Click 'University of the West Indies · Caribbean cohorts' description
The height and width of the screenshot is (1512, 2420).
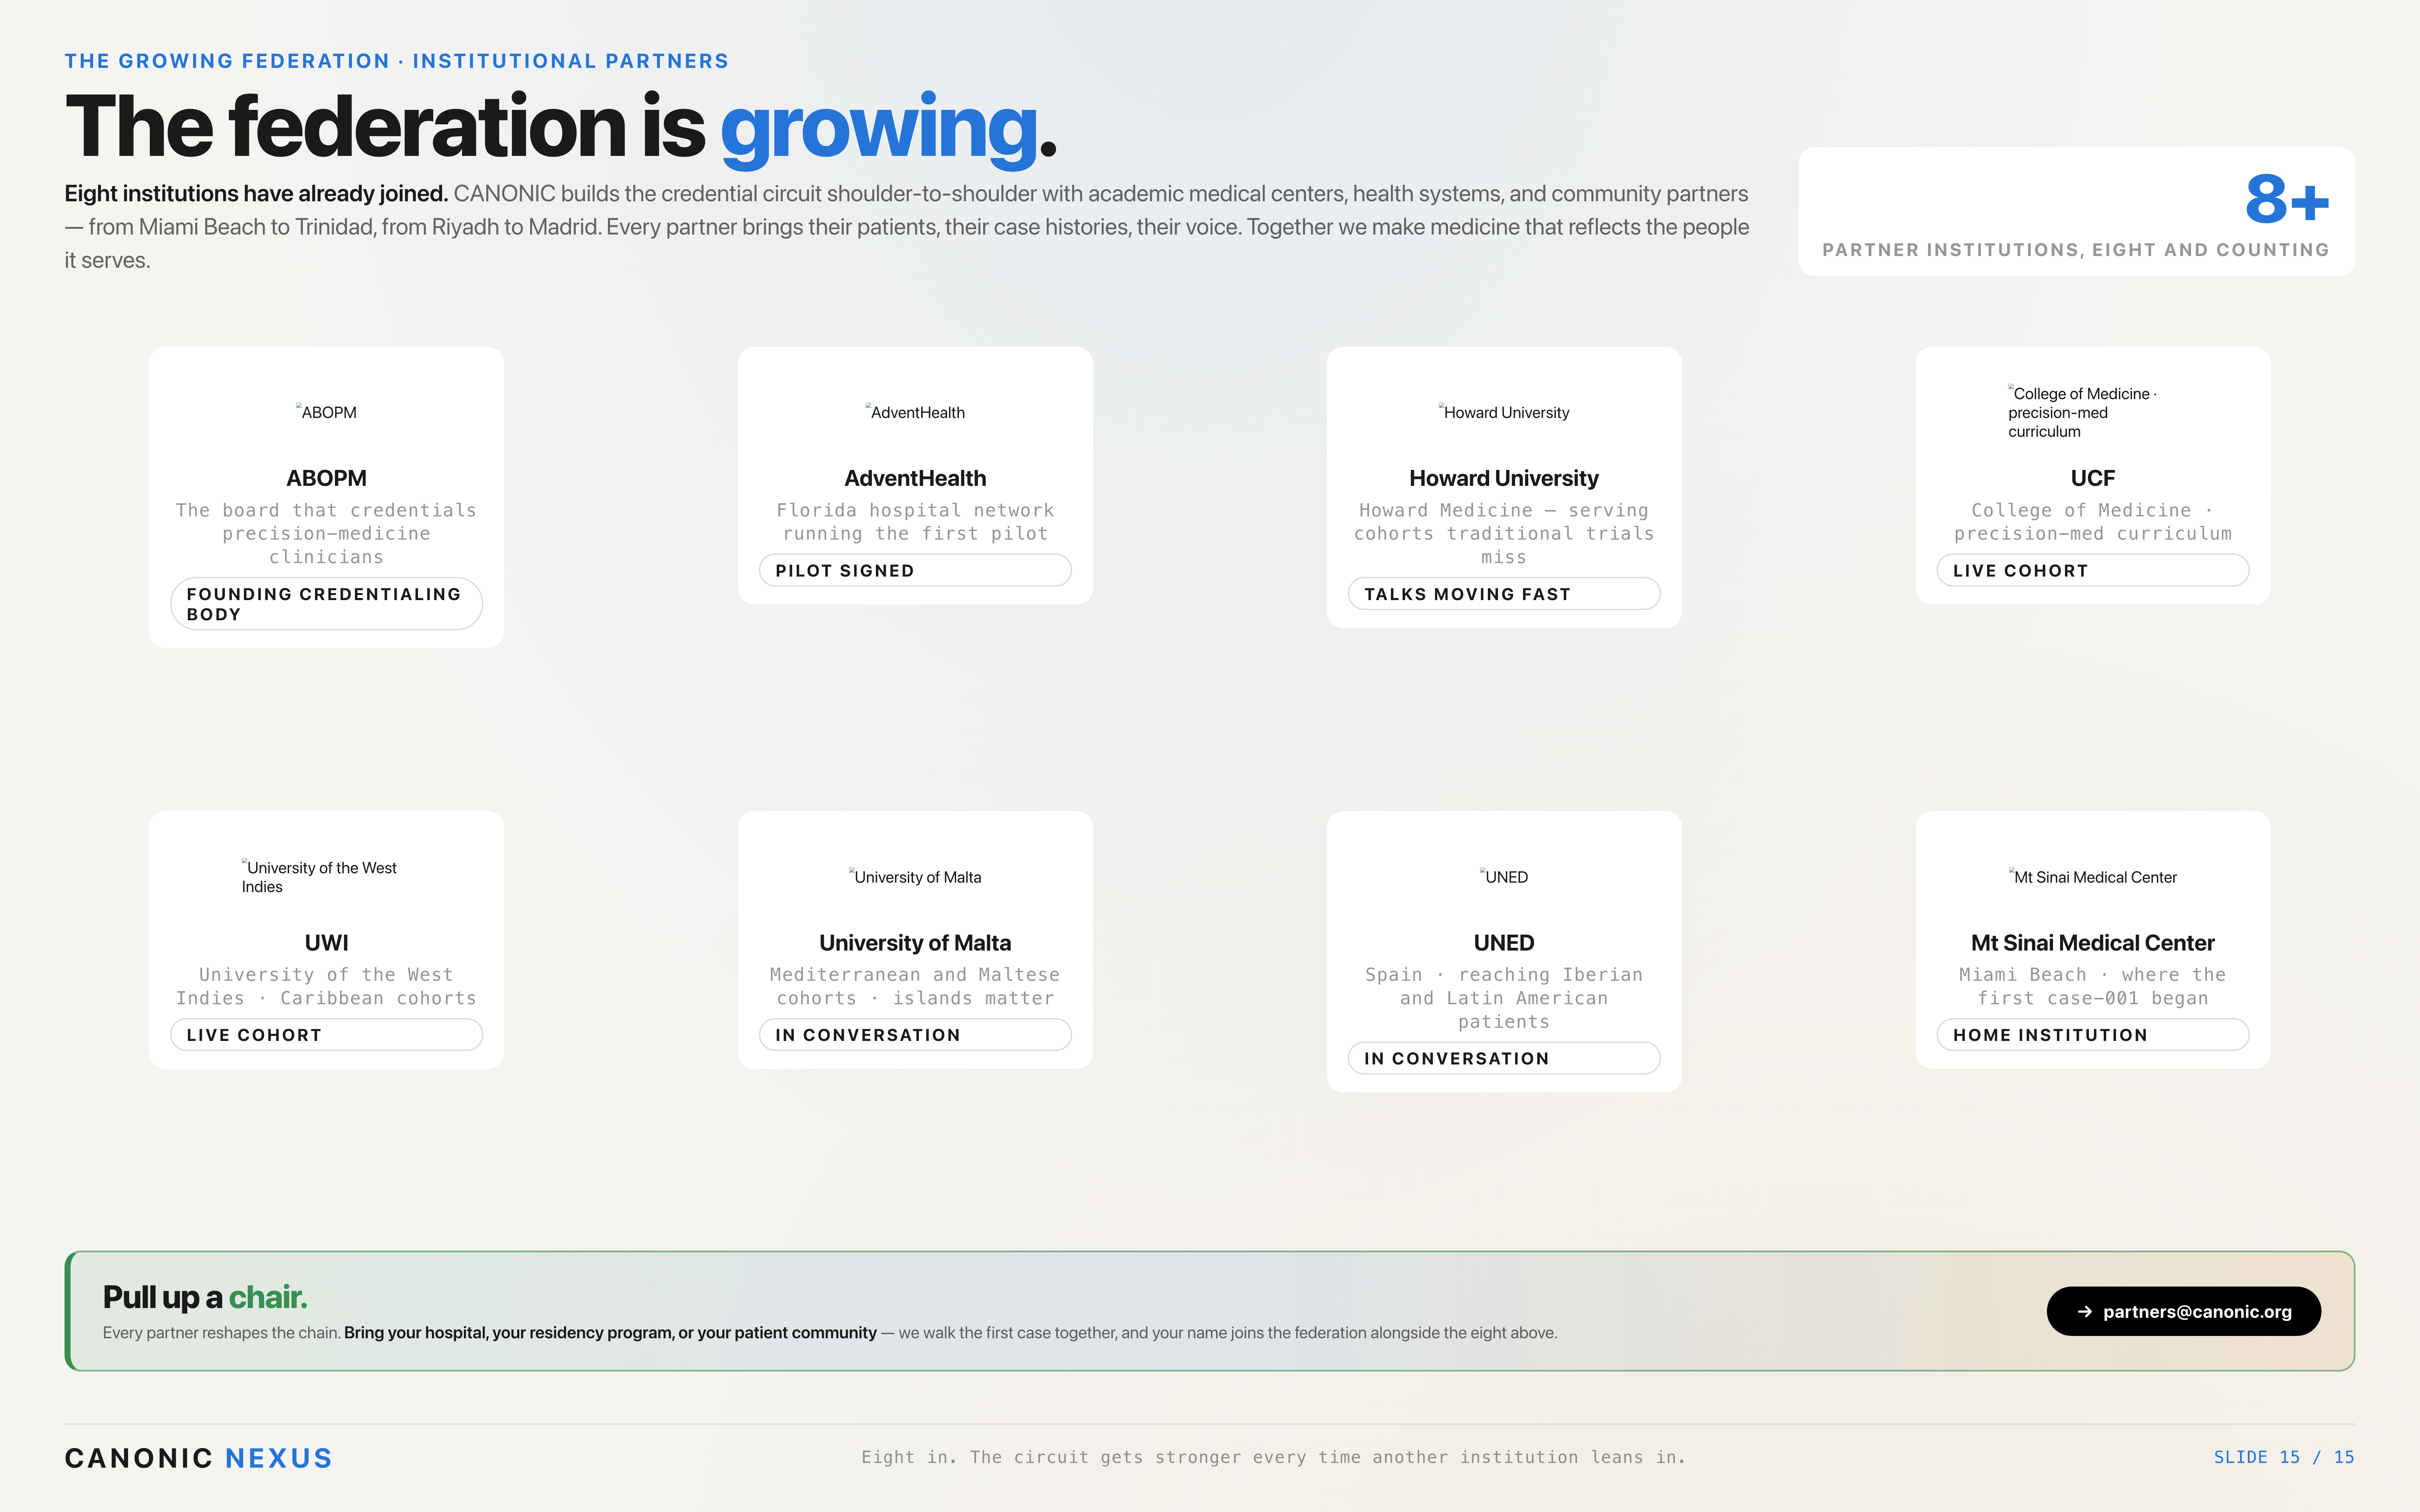point(326,986)
